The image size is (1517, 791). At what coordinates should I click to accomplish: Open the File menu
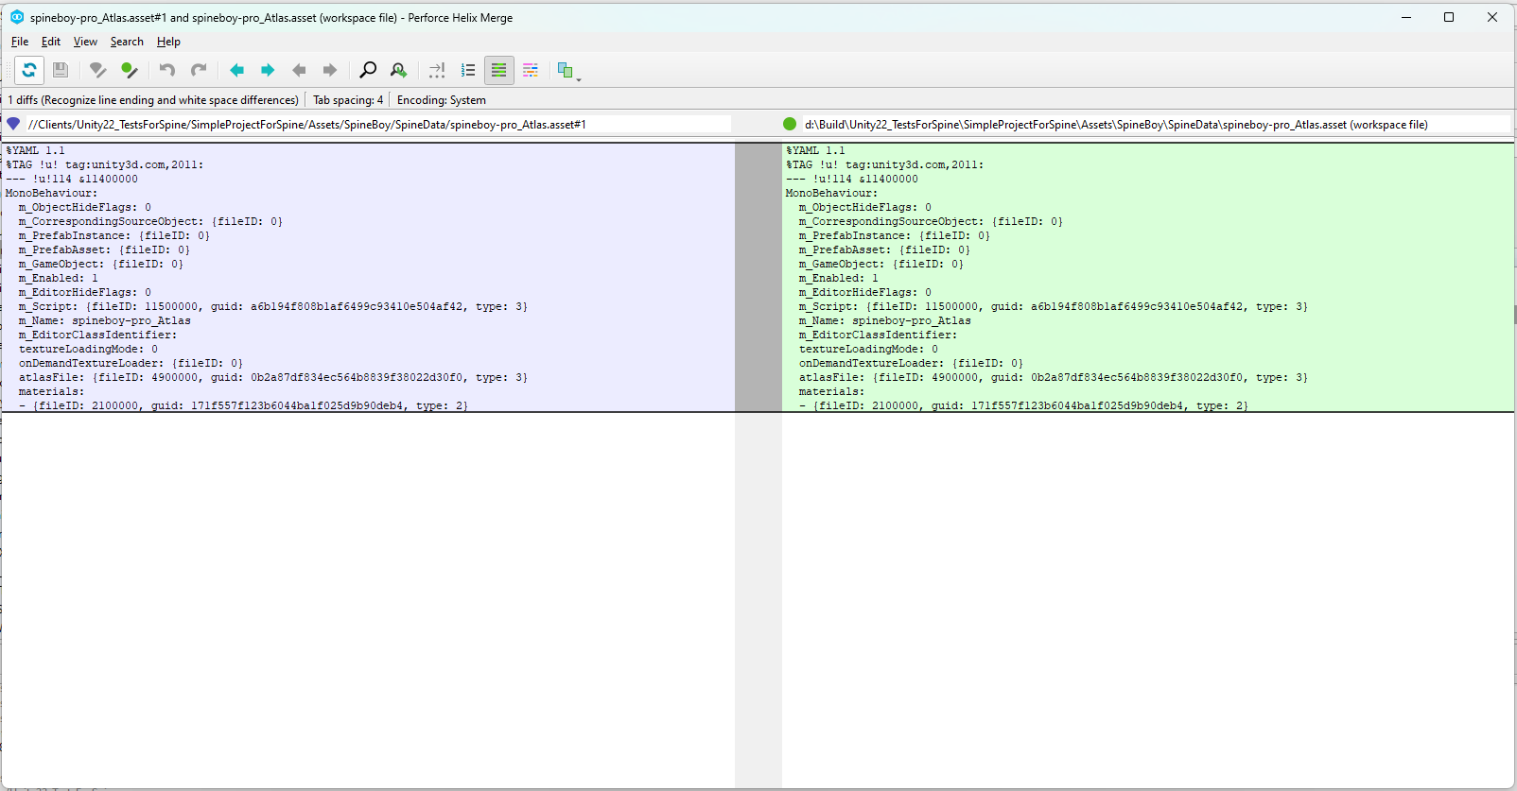pos(20,42)
